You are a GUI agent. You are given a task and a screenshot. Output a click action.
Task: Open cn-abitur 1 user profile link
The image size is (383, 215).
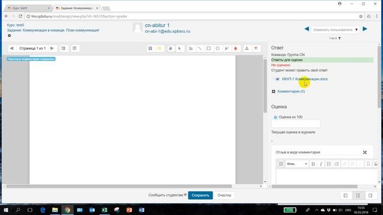pyautogui.click(x=157, y=25)
